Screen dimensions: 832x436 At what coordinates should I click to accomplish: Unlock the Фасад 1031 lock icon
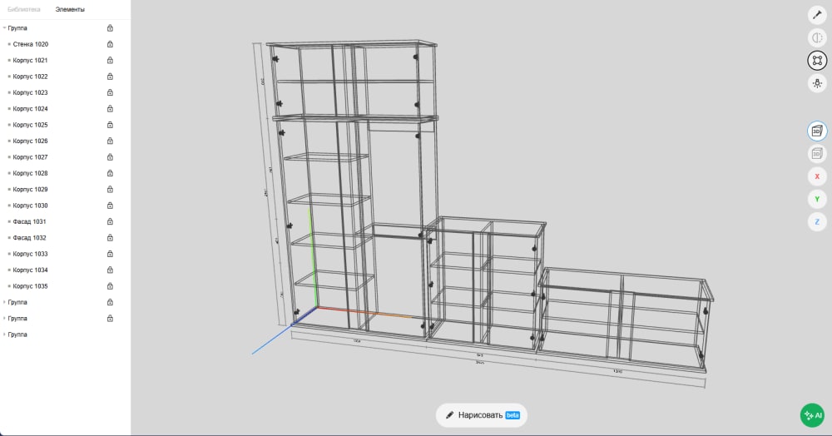[x=110, y=221]
